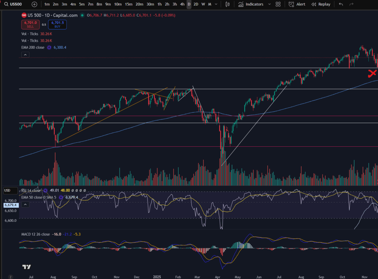
Task: Open the candlestick chart type menu
Action: [227, 4]
